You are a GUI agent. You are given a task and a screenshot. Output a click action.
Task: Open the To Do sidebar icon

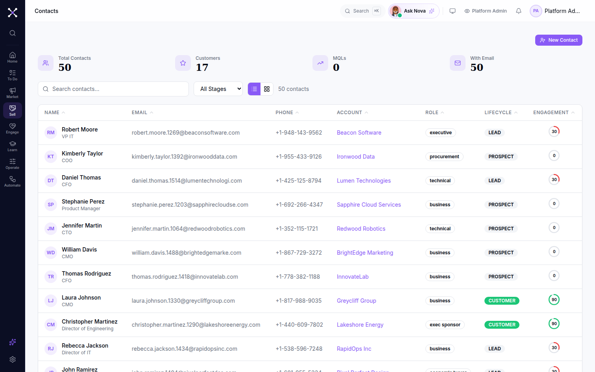13,75
